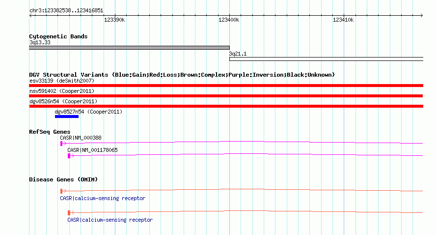Click the 3q13.33 band label
The height and width of the screenshot is (235, 437).
pyautogui.click(x=40, y=42)
